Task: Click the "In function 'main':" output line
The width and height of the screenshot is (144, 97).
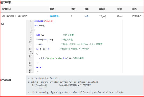Action: pos(43,79)
